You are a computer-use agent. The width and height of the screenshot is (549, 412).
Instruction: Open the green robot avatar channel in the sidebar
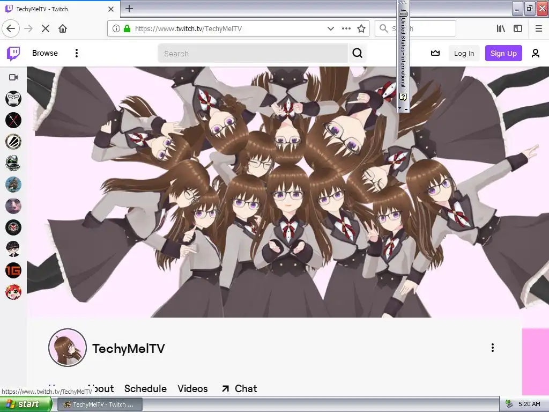tap(13, 163)
